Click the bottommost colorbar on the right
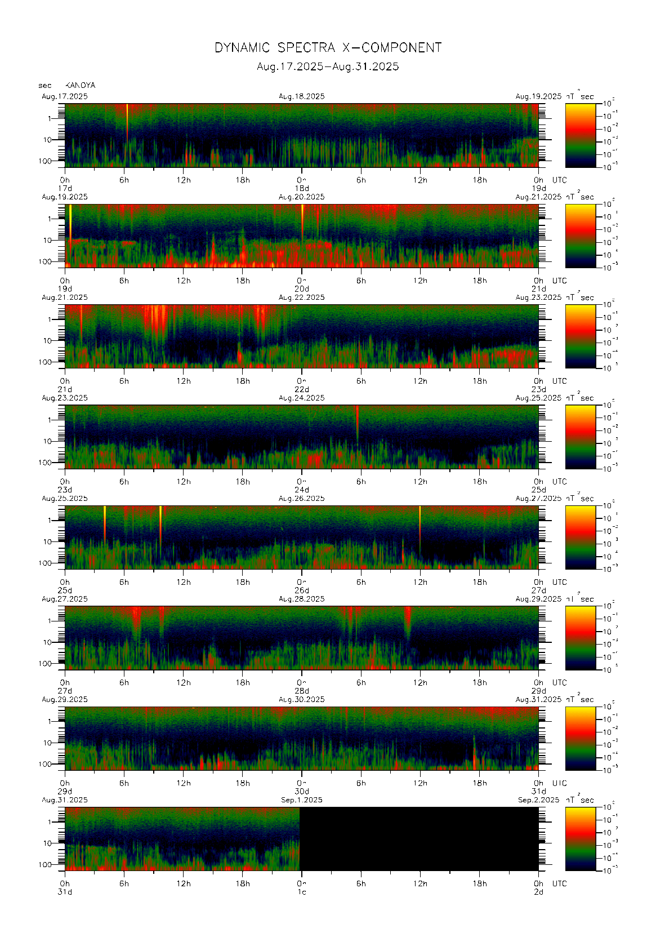Image resolution: width=656 pixels, height=946 pixels. [580, 839]
